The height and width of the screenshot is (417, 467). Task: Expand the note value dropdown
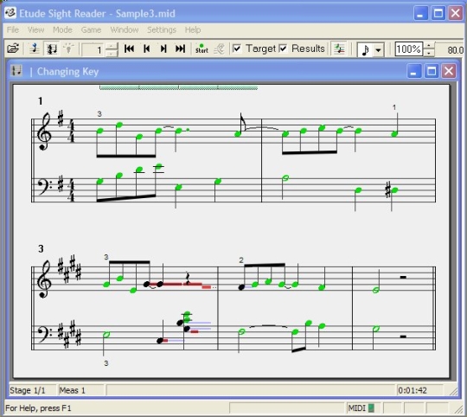coord(378,49)
